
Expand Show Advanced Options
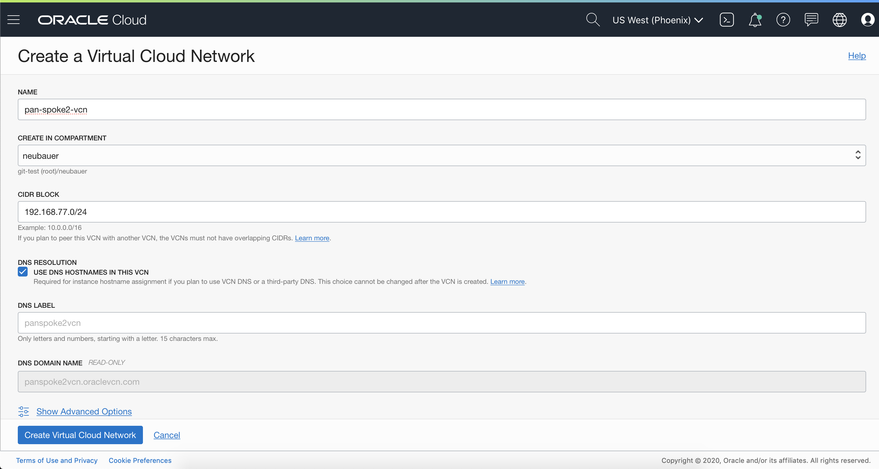(84, 411)
